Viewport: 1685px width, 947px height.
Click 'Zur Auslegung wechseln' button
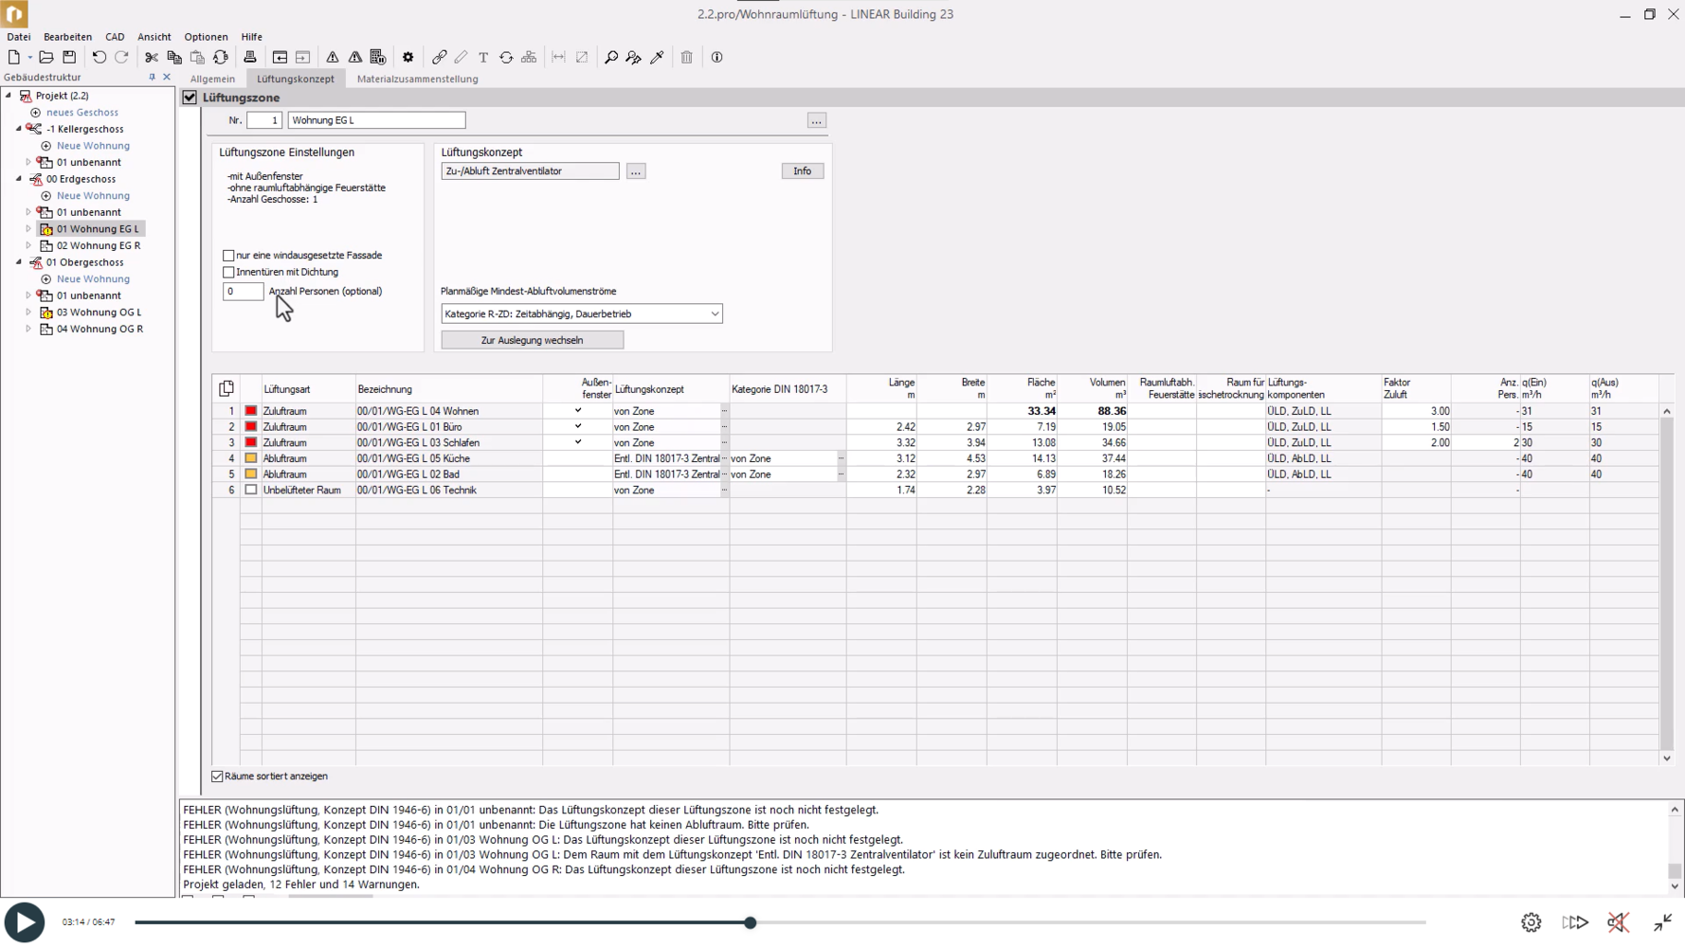pos(532,340)
